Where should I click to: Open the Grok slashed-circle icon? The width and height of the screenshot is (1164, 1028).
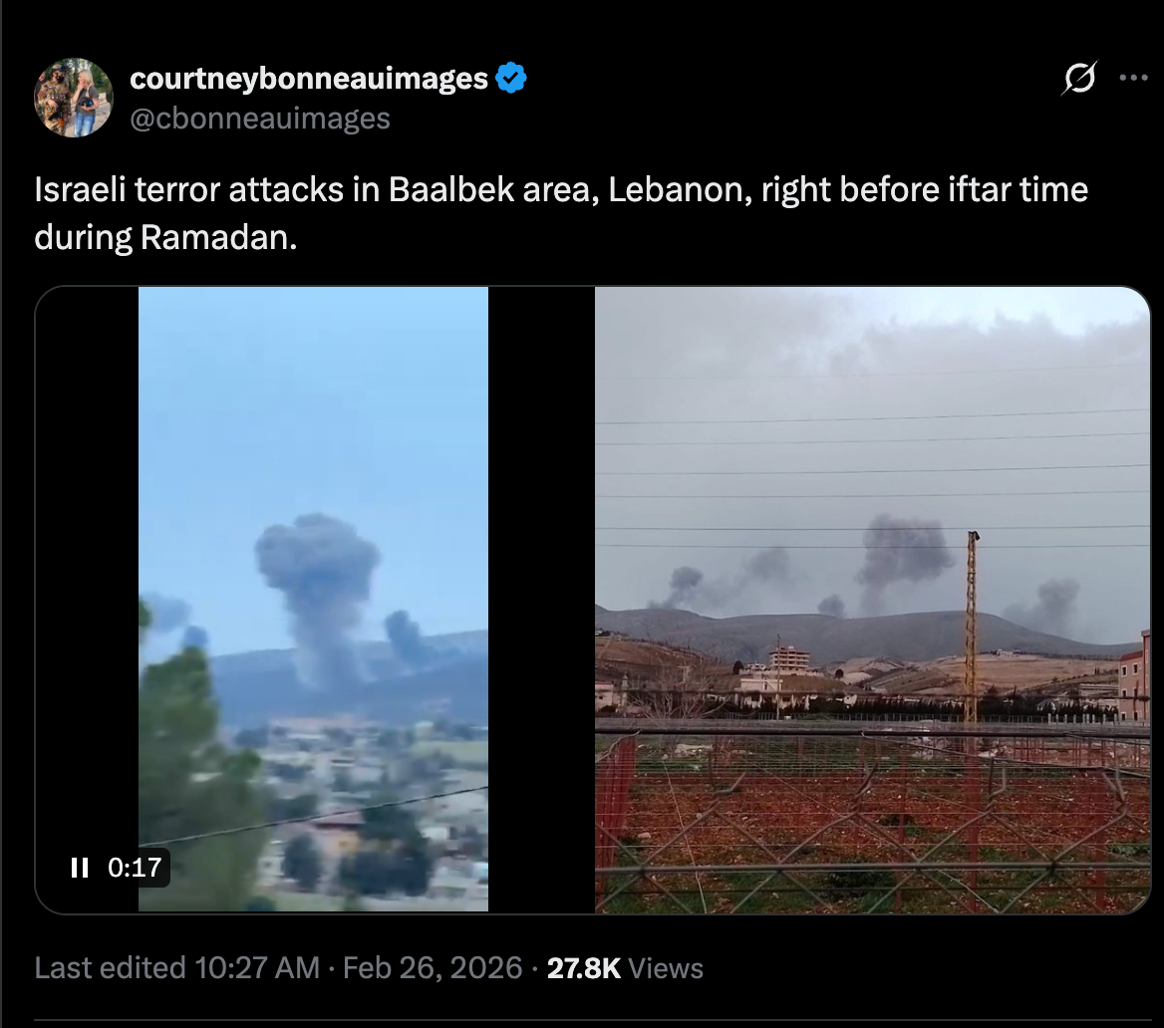click(1079, 77)
